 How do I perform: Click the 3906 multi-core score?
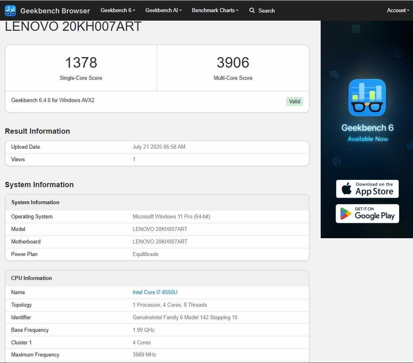233,62
